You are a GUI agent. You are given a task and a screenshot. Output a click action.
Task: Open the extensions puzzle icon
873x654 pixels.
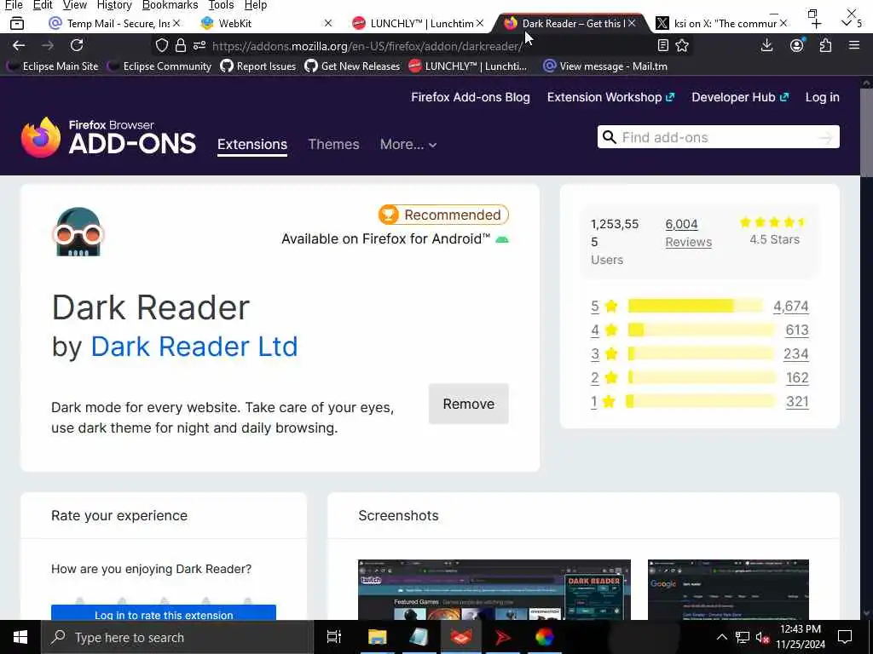(825, 46)
